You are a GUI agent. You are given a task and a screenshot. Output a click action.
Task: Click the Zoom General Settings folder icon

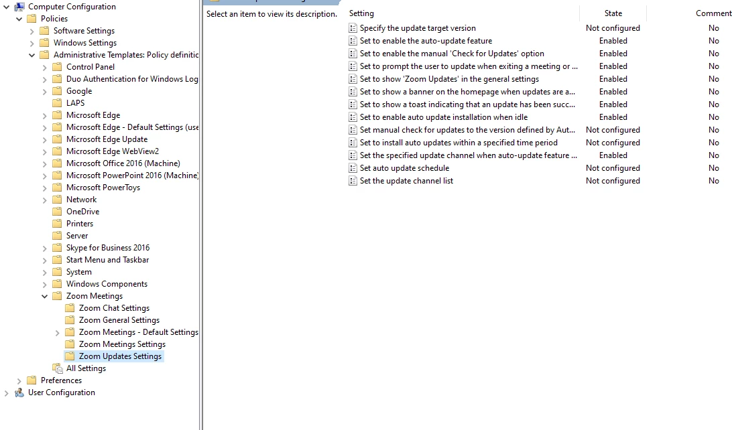(x=70, y=320)
